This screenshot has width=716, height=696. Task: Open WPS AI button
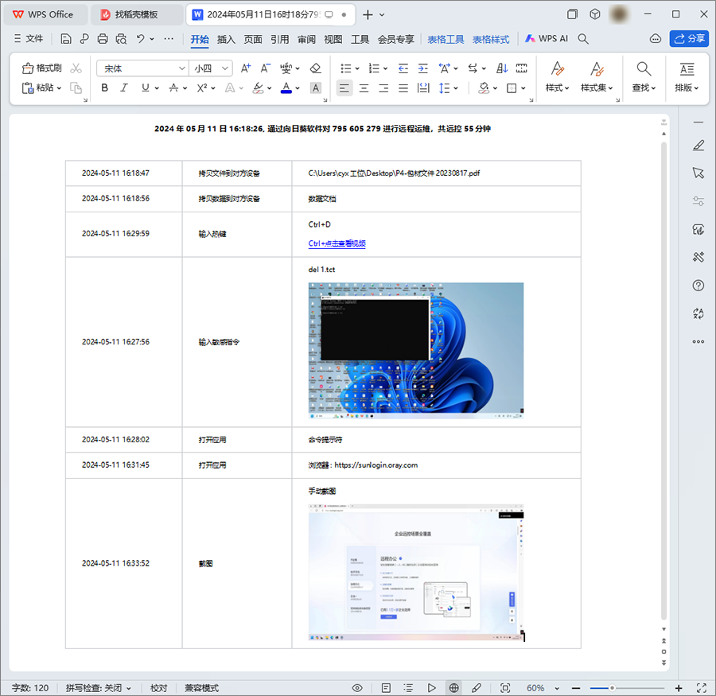coord(546,39)
